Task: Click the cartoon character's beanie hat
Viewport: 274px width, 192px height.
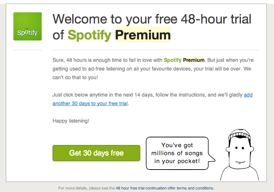Action: click(240, 135)
